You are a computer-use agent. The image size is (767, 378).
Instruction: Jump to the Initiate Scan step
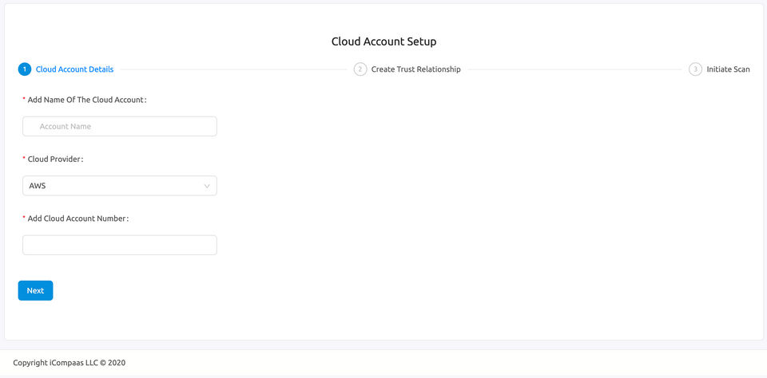coord(728,69)
